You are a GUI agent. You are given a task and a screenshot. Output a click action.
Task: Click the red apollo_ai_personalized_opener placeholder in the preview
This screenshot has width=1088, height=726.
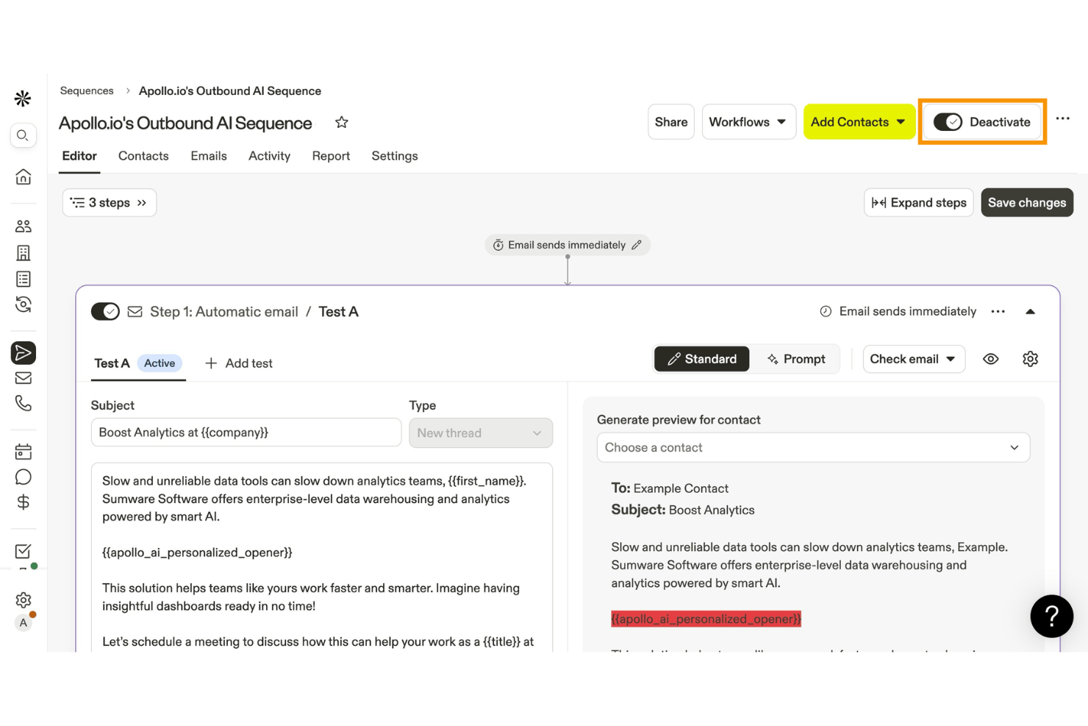[706, 619]
